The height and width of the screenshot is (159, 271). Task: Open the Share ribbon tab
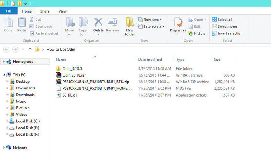tap(45, 11)
